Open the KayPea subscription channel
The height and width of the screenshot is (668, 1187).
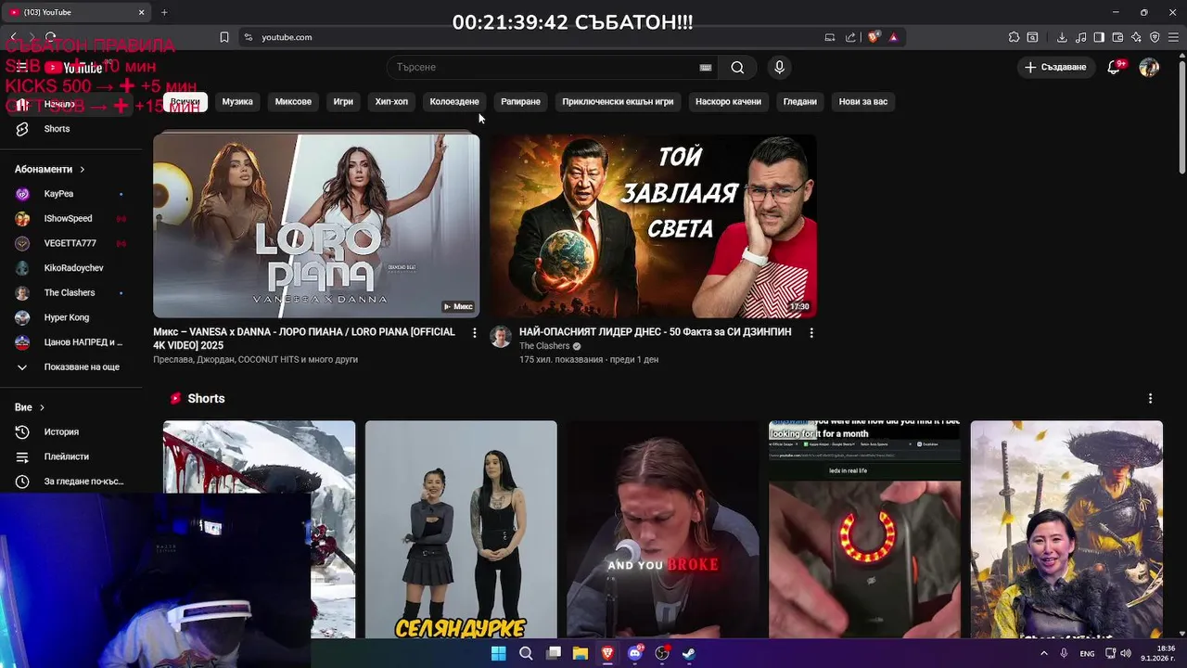click(72, 194)
